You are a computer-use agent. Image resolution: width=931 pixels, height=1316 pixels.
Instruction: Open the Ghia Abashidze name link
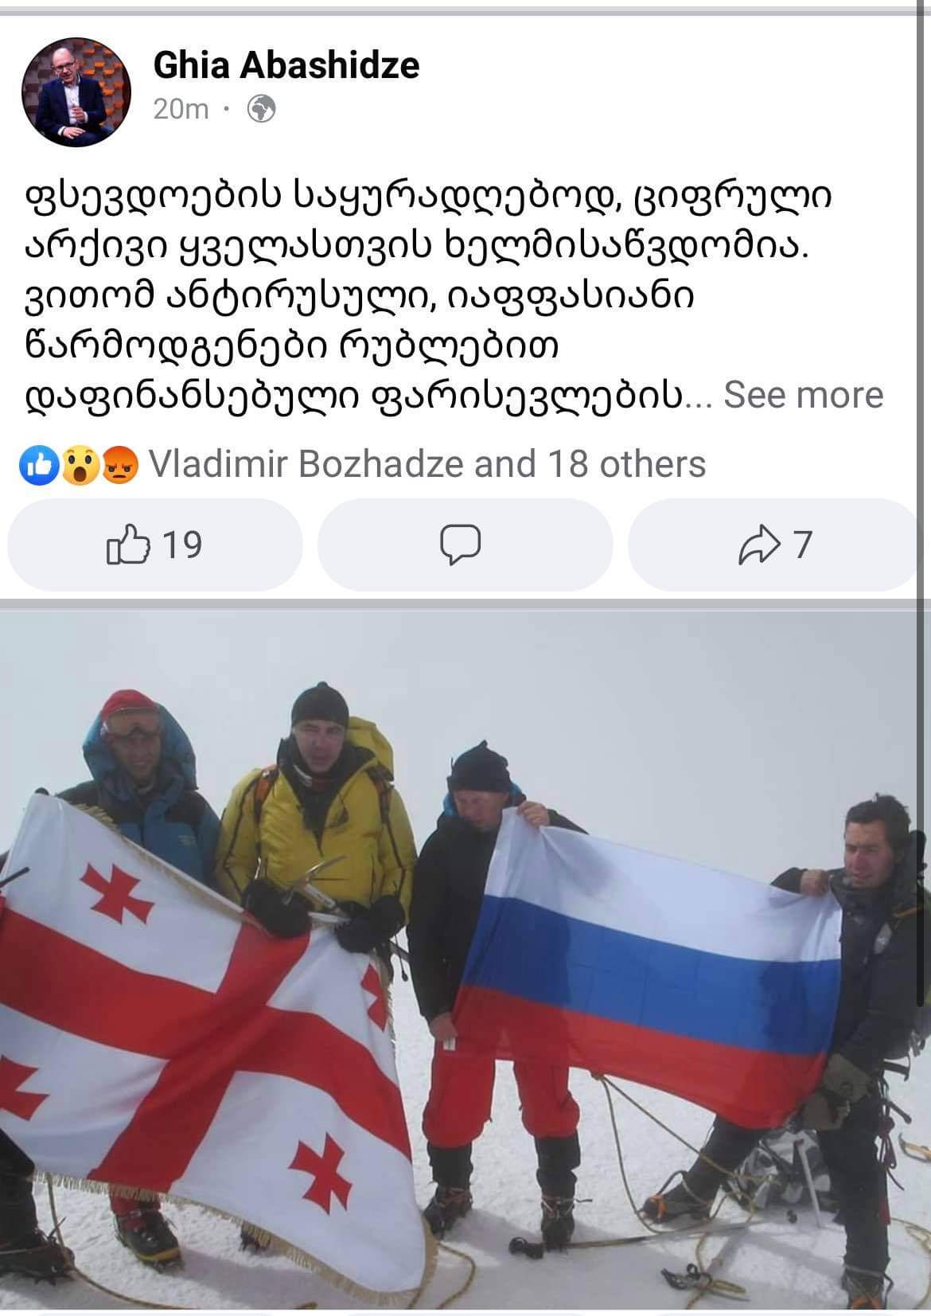[x=286, y=65]
